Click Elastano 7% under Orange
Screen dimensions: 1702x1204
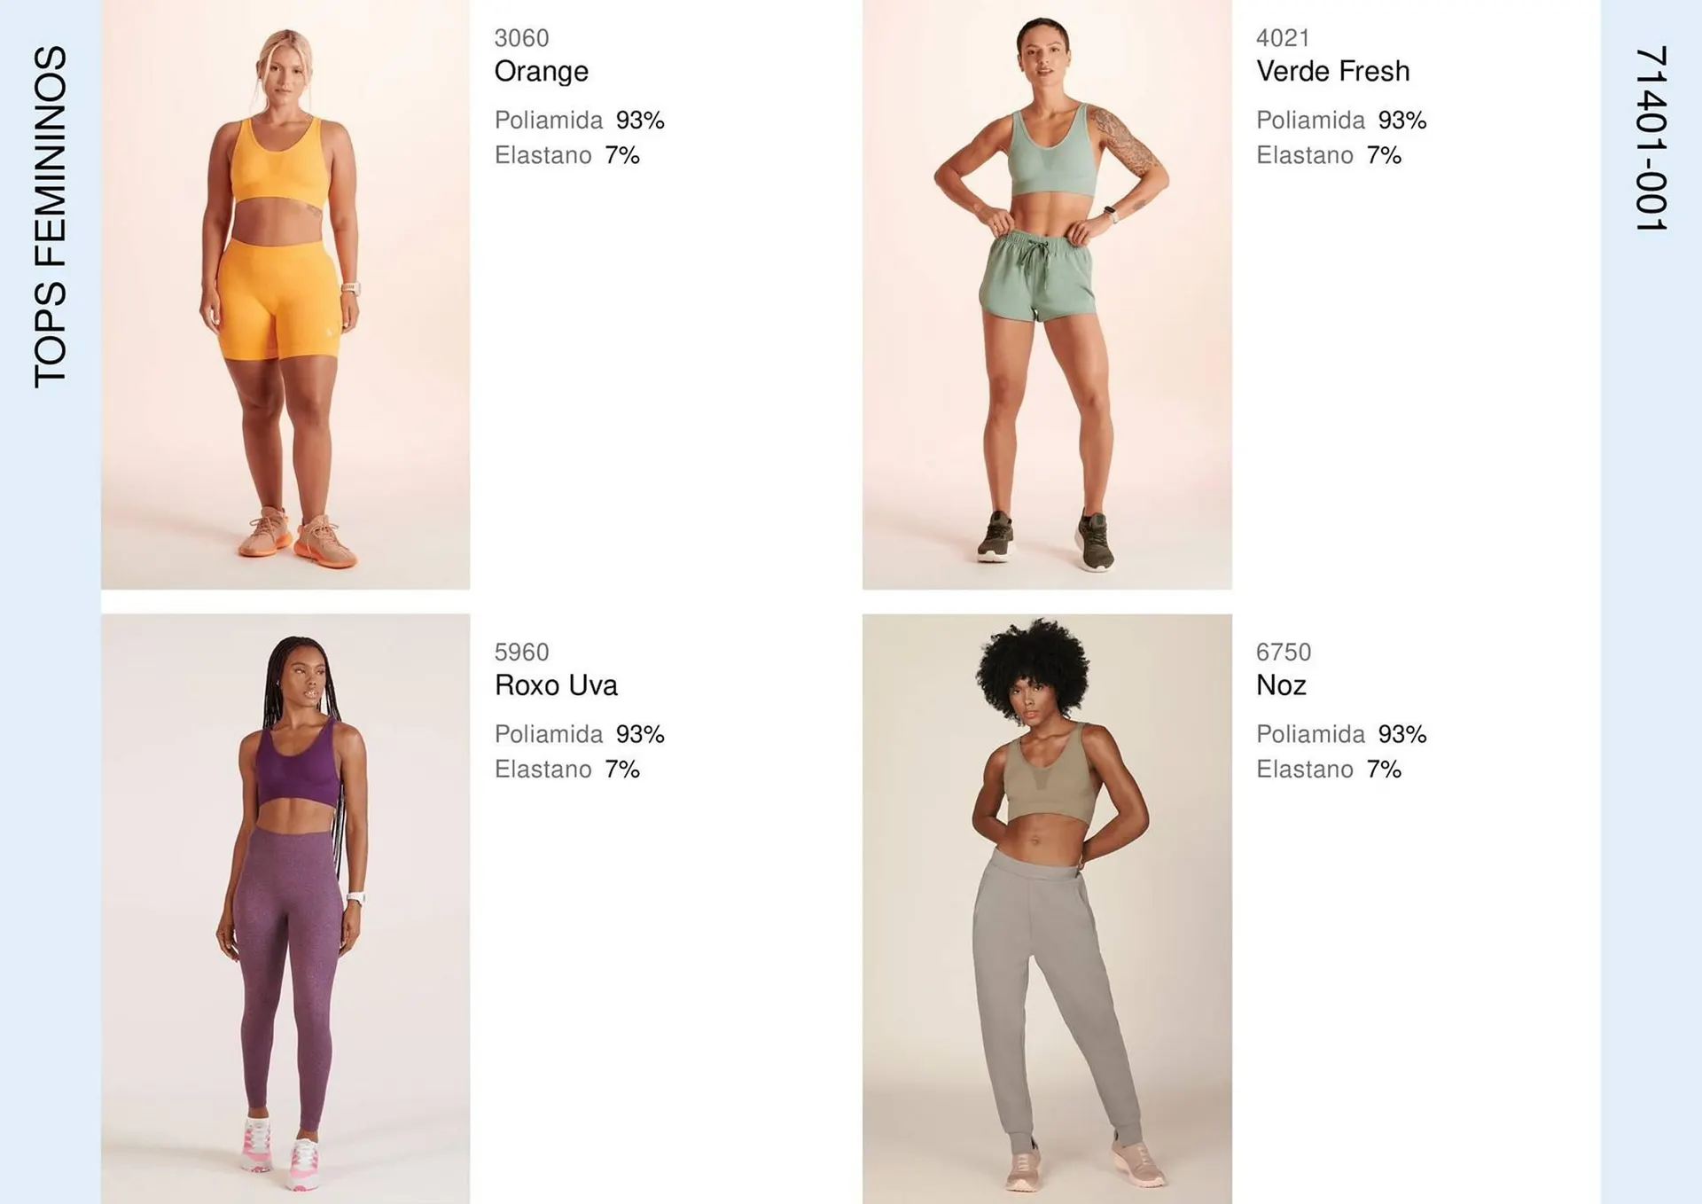click(566, 155)
